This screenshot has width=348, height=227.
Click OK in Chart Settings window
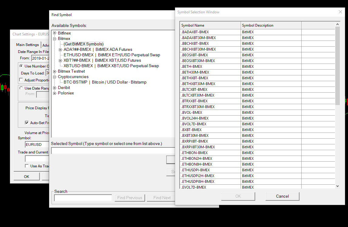(x=27, y=176)
